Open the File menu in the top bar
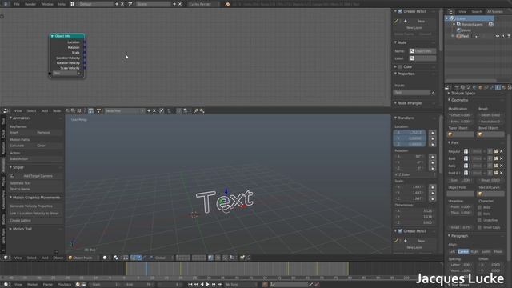The image size is (512, 288). (17, 4)
